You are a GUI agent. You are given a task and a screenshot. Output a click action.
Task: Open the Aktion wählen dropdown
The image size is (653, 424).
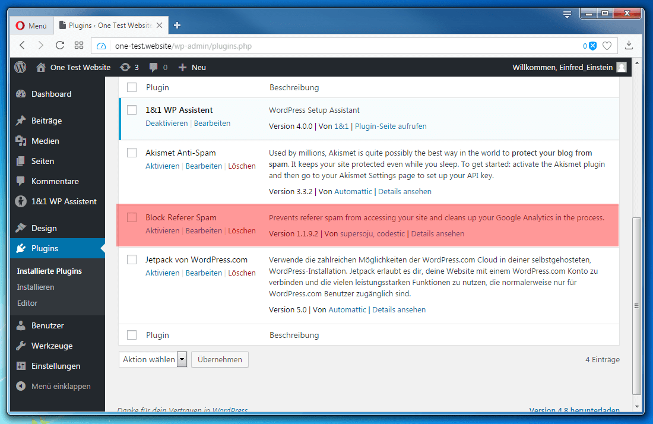tap(153, 359)
